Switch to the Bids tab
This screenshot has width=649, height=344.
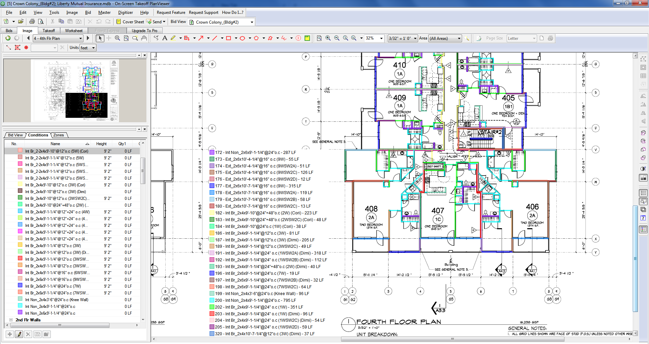tap(9, 31)
